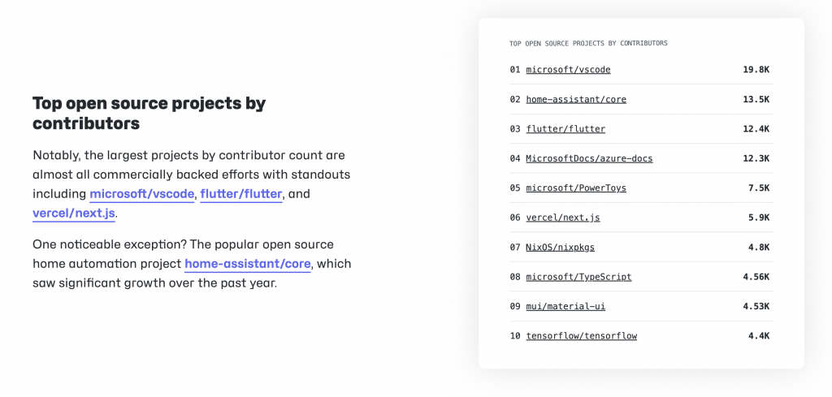Click the 13.5K contributor count value
This screenshot has width=832, height=397.
[x=756, y=99]
